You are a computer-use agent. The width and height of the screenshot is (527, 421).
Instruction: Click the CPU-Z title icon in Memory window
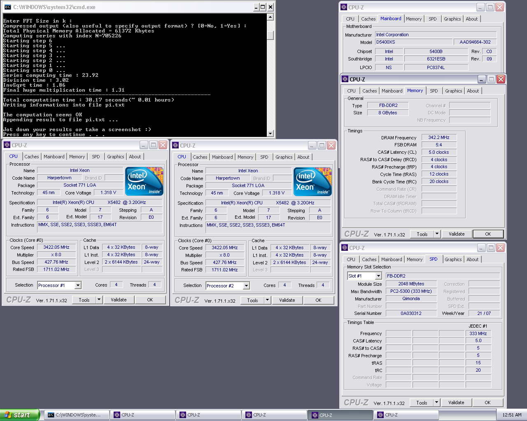(345, 79)
